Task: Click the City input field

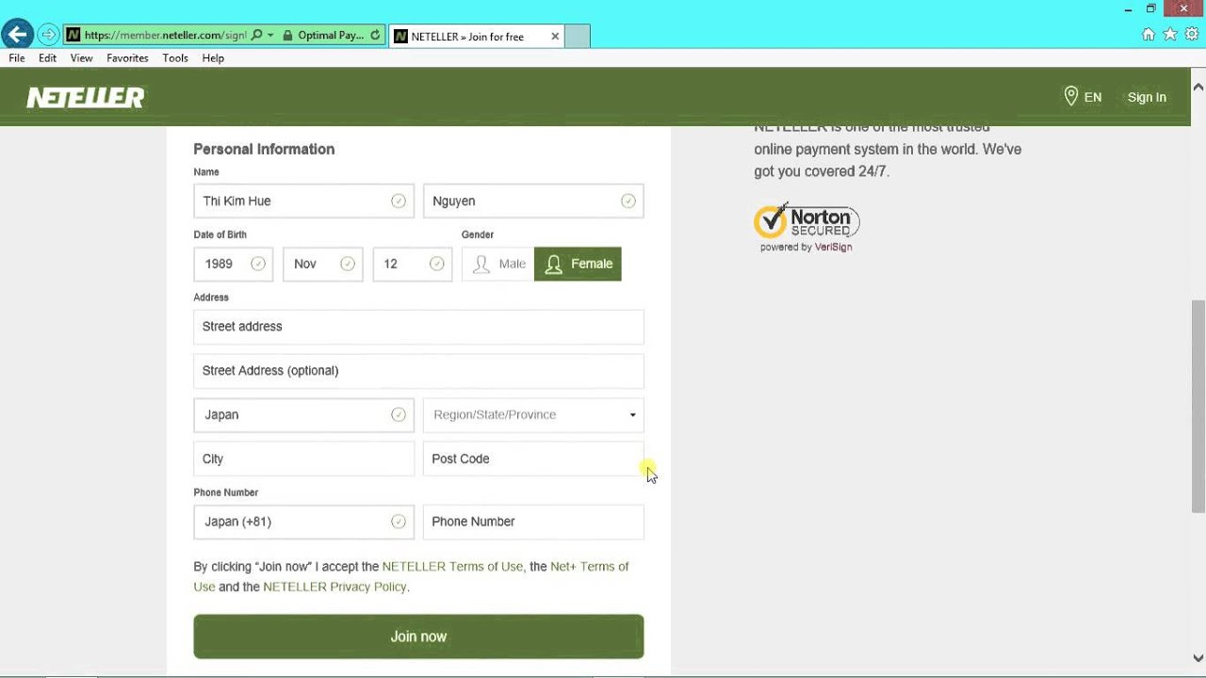Action: point(303,459)
